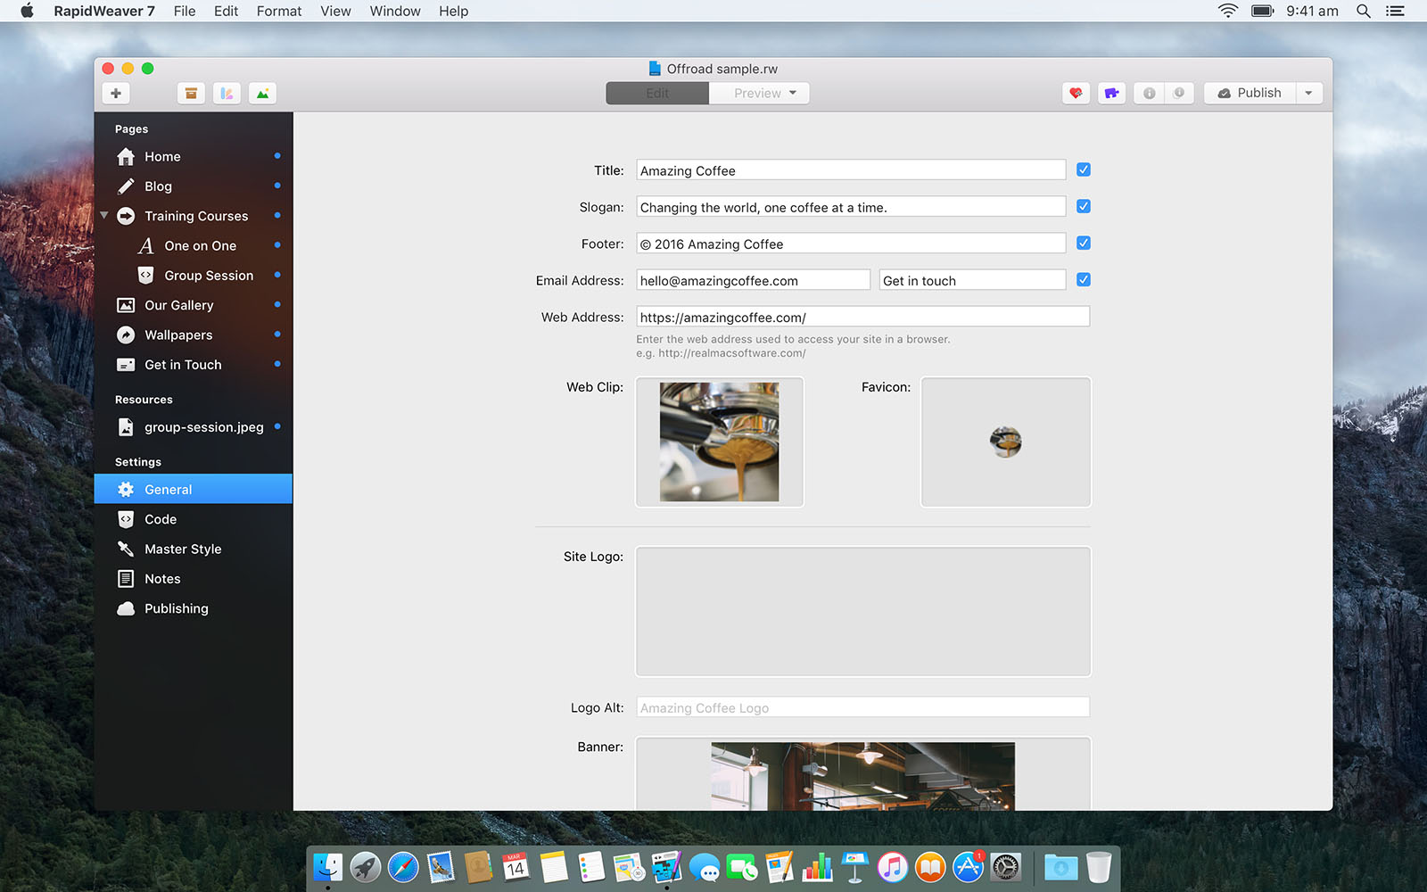The height and width of the screenshot is (892, 1427).
Task: Click the Title input field
Action: click(x=851, y=170)
